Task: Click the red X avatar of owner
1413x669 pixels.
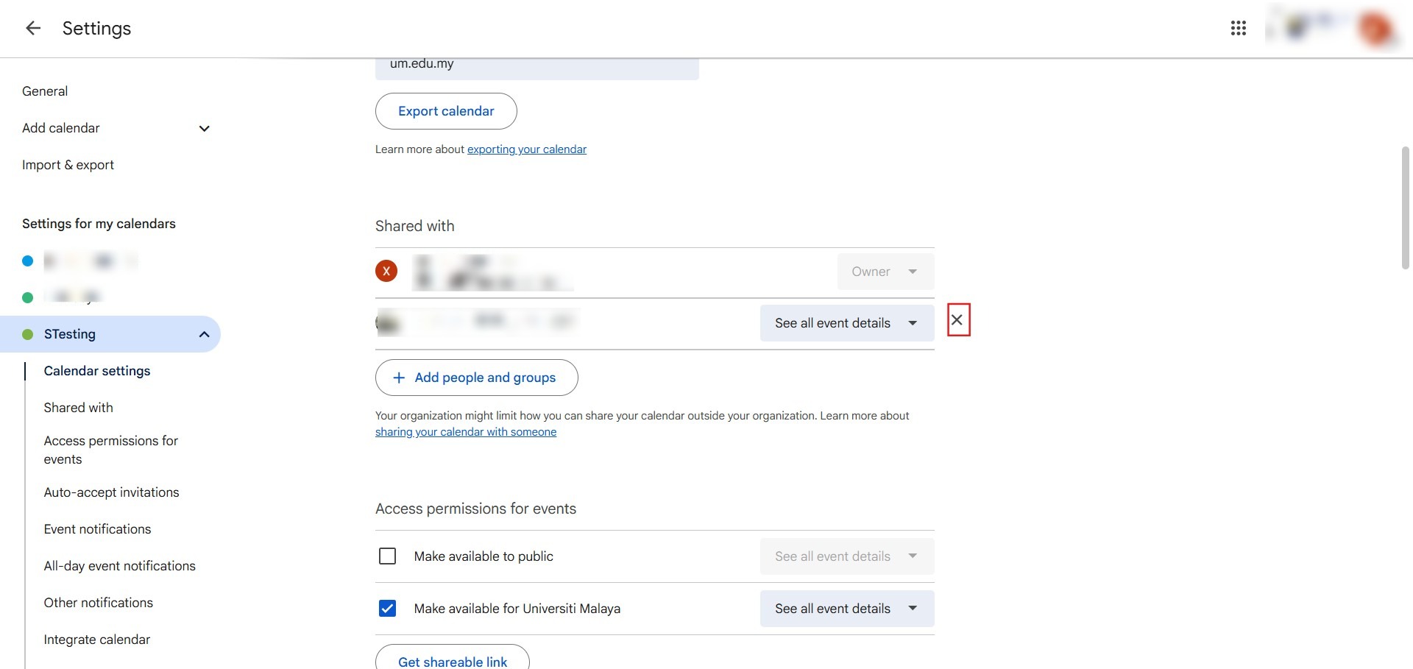Action: coord(386,271)
